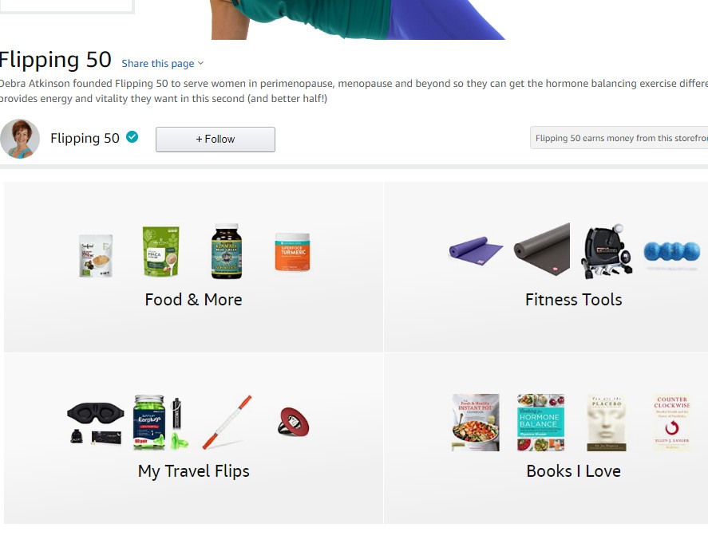Image resolution: width=708 pixels, height=539 pixels.
Task: Click the Flipping 50 profile avatar photo
Action: point(20,139)
